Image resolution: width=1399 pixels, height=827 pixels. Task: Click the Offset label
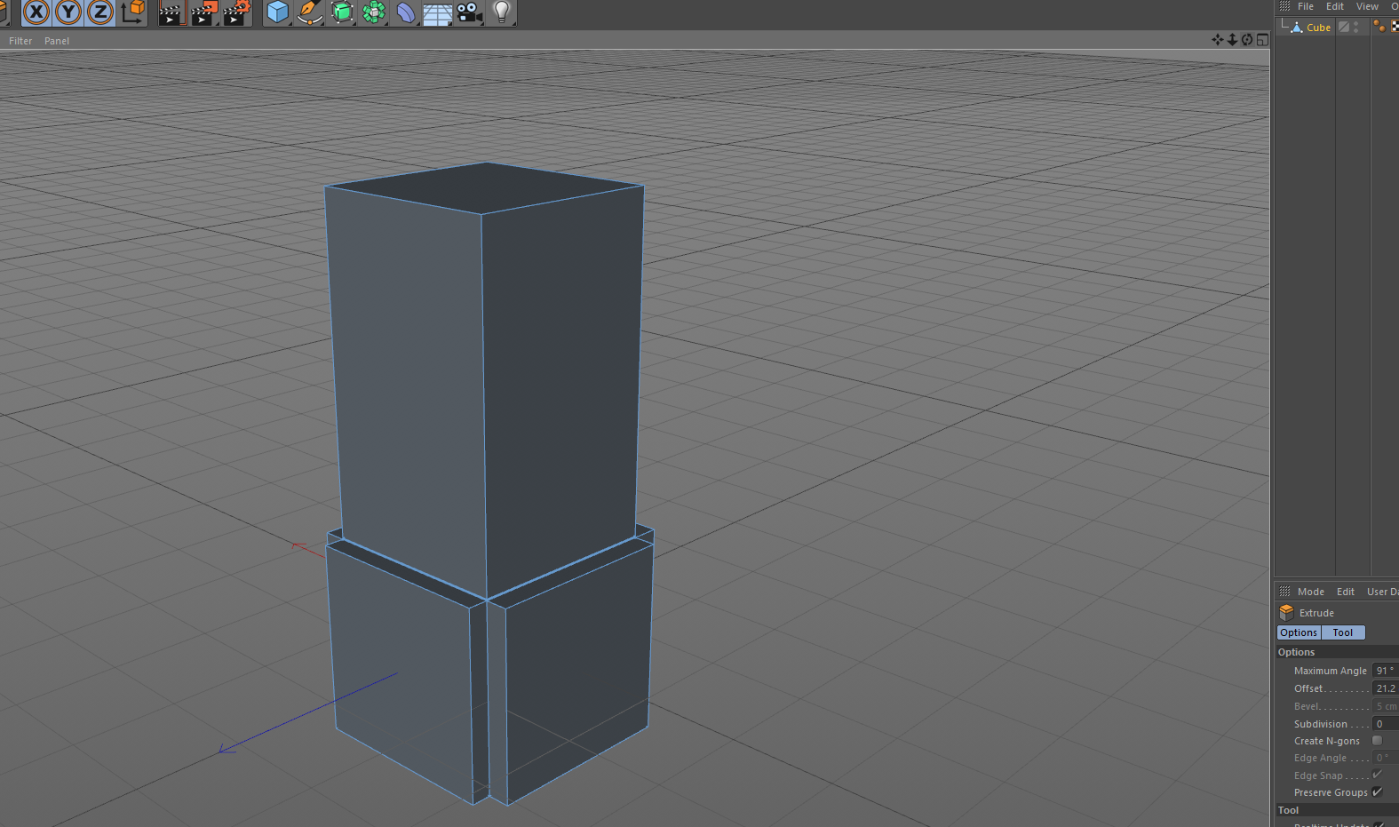click(x=1308, y=688)
